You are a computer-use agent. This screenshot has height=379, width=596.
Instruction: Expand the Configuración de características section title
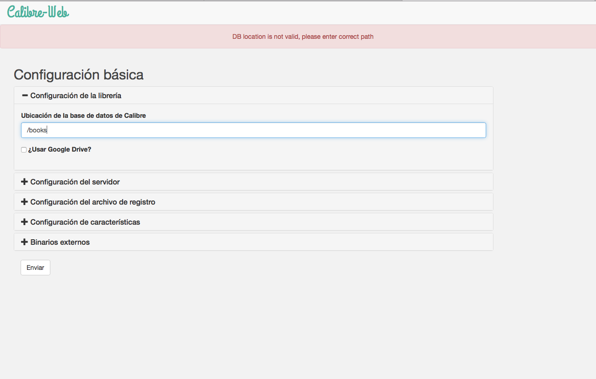[x=85, y=222]
